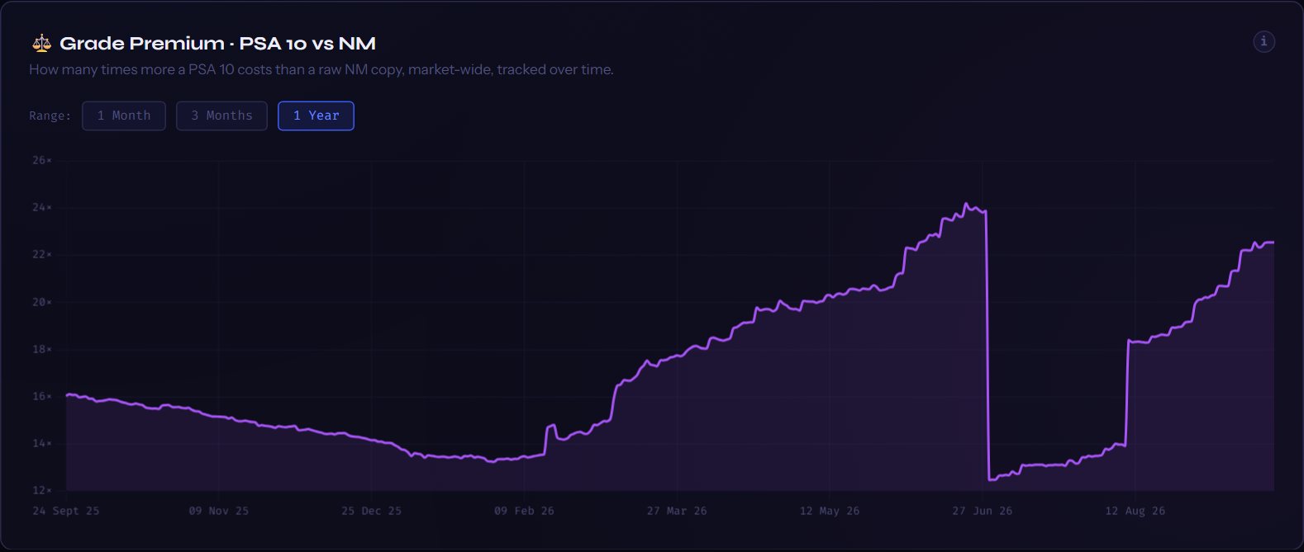Click the 14× y-axis label
The image size is (1304, 552).
click(x=42, y=443)
